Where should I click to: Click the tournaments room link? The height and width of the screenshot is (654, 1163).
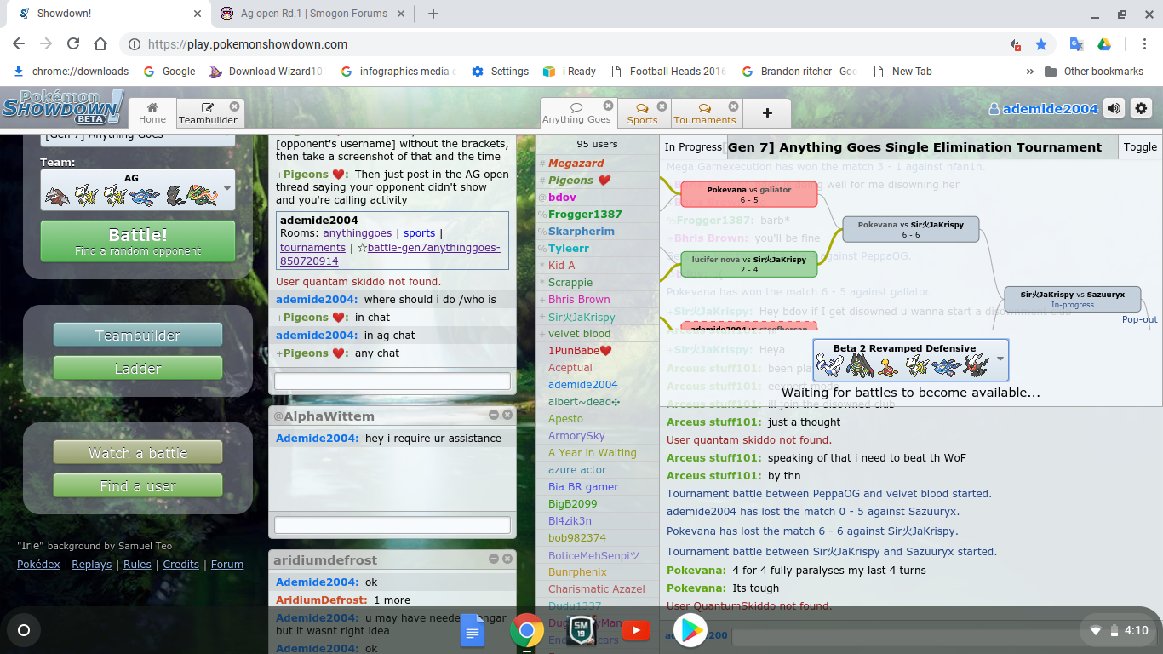coord(312,248)
